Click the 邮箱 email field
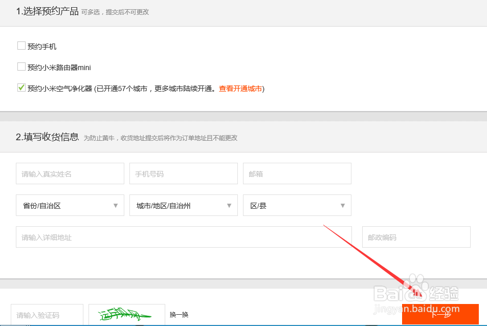Viewport: 487px width, 326px height. (297, 173)
